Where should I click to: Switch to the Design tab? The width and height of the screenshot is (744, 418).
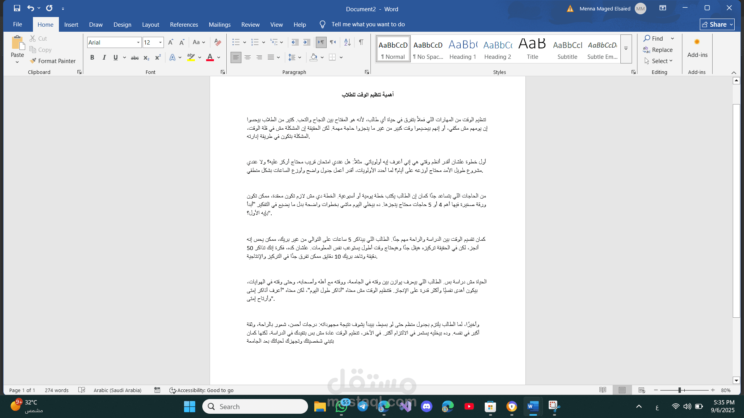(122, 24)
